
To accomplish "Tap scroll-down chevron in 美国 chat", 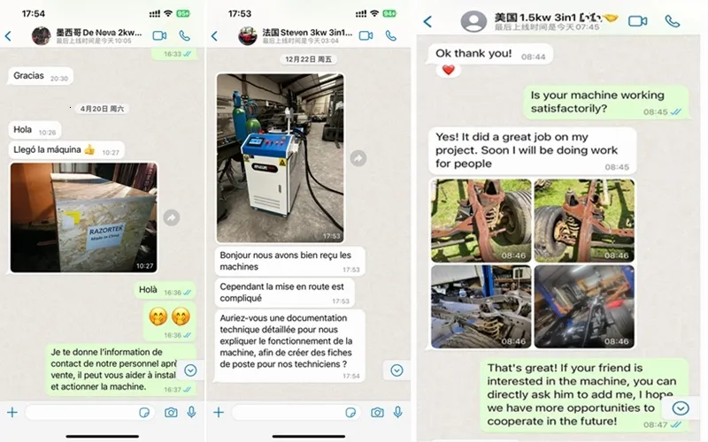I will (x=681, y=408).
